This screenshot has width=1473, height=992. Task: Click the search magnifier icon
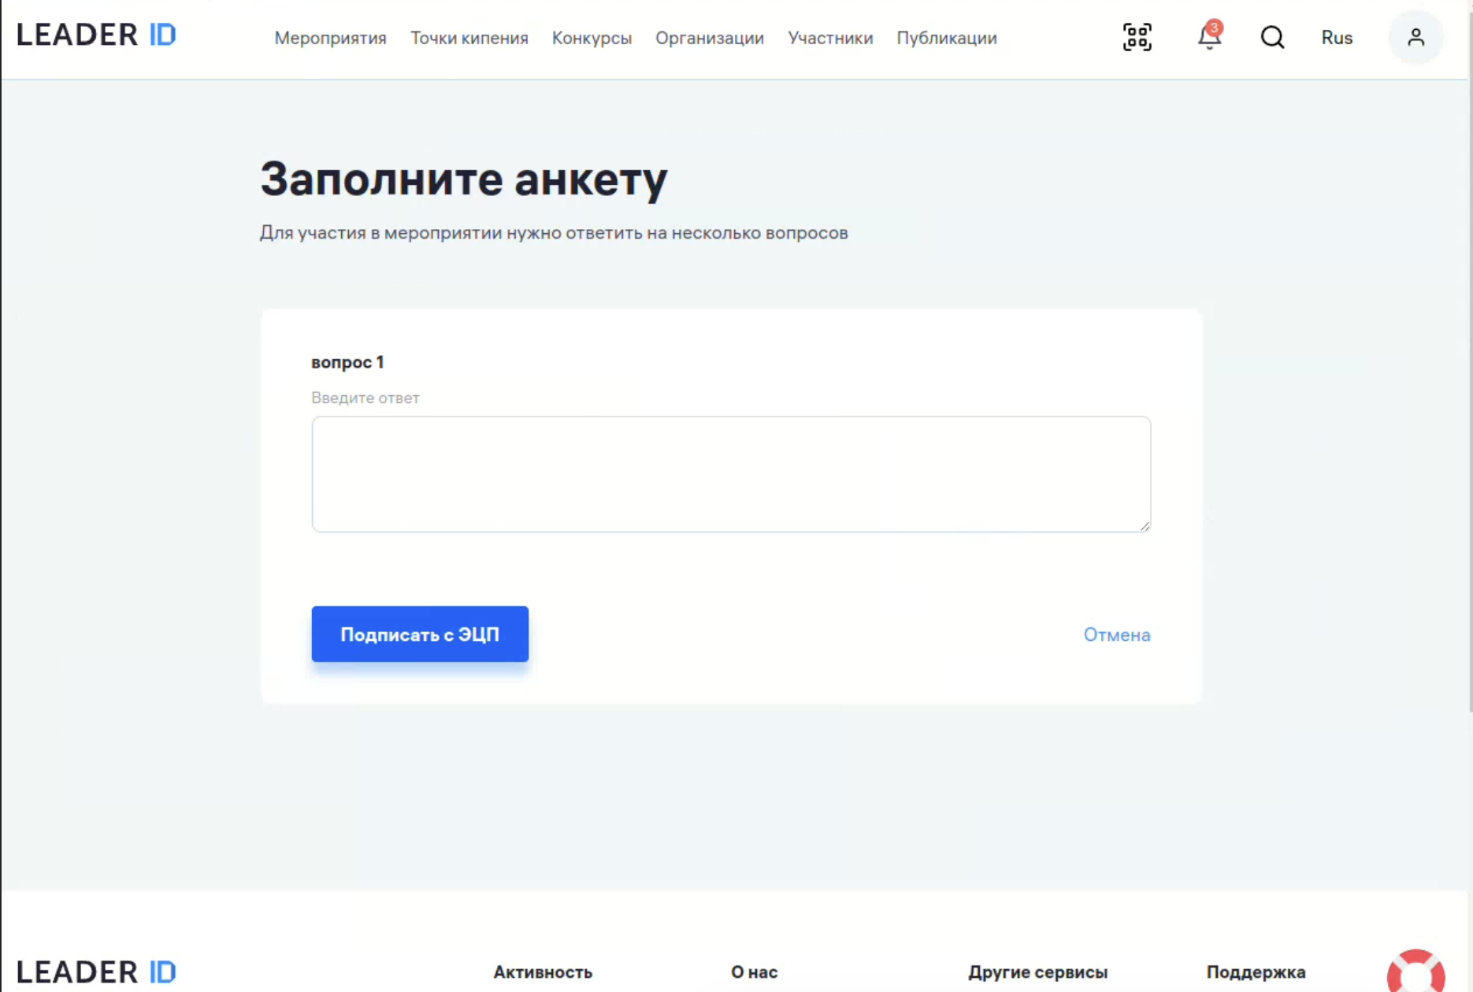coord(1272,37)
